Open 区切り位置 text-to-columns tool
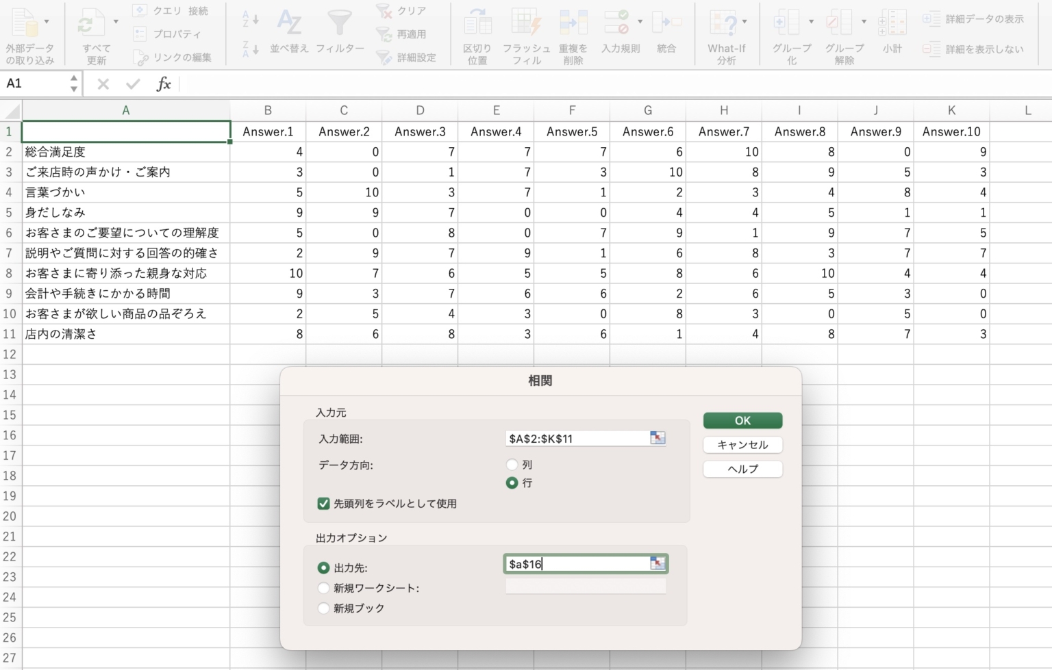The height and width of the screenshot is (670, 1052). coord(477,23)
